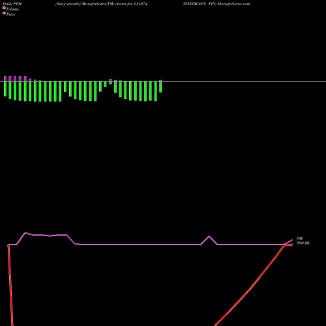The height and width of the screenshot is (326, 326).
Task: Click the 'Volume' legend label
Action: (12, 9)
